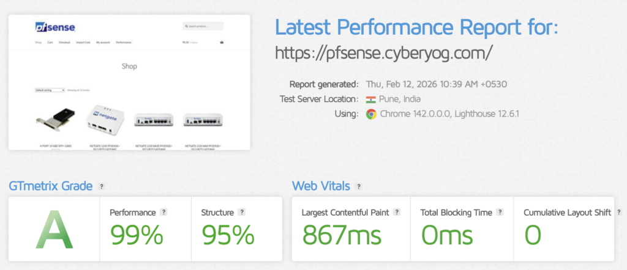Click the Largest Contentful Paint help icon
This screenshot has height=270, width=627.
click(x=397, y=212)
